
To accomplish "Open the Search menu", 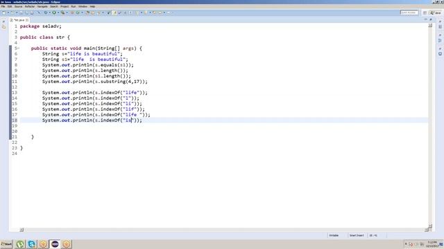I will pyautogui.click(x=54, y=6).
